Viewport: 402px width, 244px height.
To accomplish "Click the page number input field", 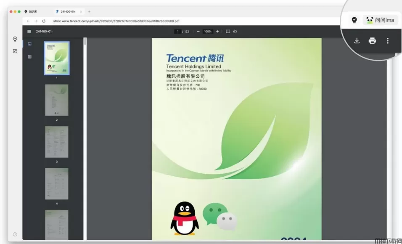I will 178,31.
